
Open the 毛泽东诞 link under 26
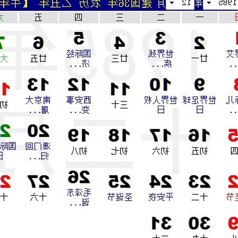click(79, 197)
